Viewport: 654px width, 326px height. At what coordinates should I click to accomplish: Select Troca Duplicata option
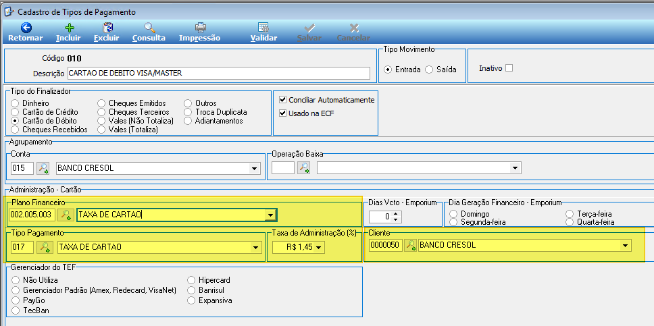(x=188, y=112)
